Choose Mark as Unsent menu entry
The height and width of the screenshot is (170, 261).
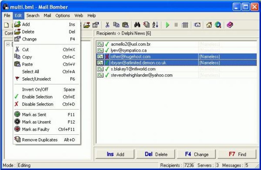tap(47, 122)
